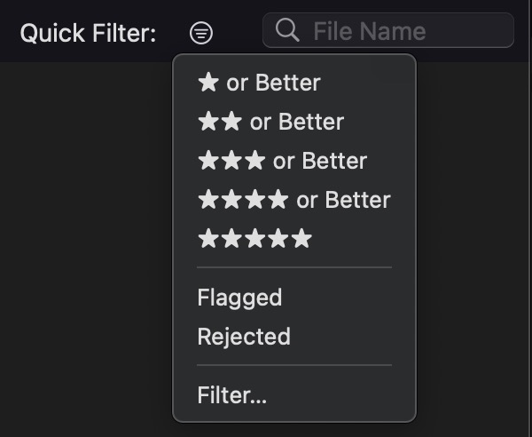The width and height of the screenshot is (532, 437).
Task: Open the Quick Filter options icon
Action: coord(201,34)
